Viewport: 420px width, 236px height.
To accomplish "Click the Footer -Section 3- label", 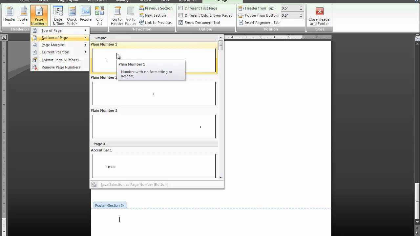I will (110, 206).
